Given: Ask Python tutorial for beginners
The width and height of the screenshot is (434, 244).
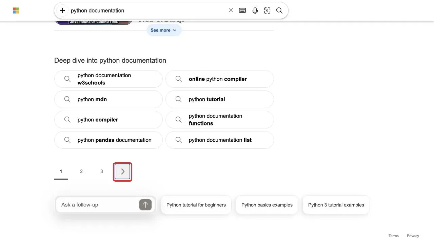Looking at the screenshot, I should 196,205.
